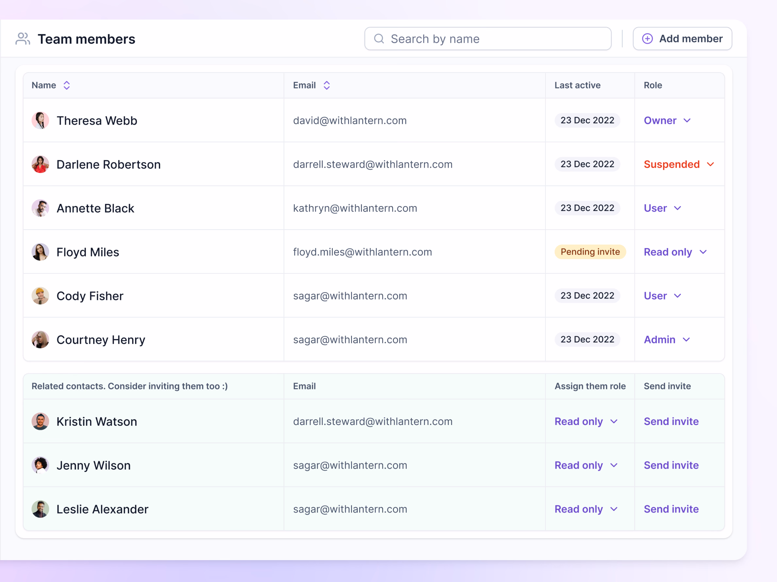
Task: Sort by Email column arrows
Action: point(326,85)
